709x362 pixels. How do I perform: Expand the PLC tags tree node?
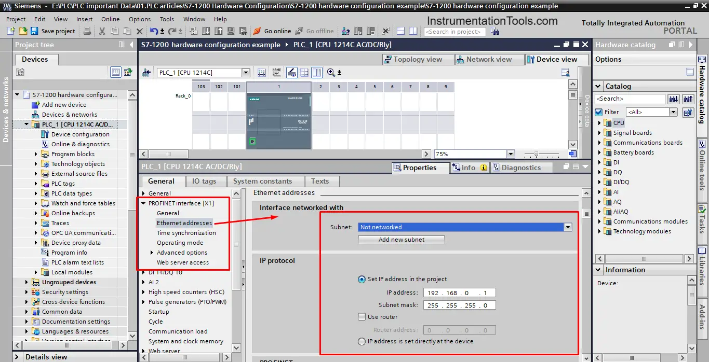[36, 184]
